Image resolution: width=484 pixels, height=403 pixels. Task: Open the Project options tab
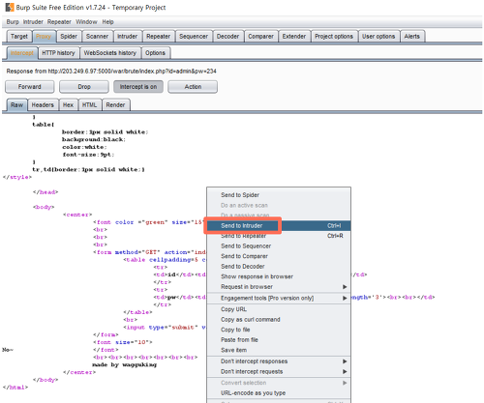pos(334,37)
